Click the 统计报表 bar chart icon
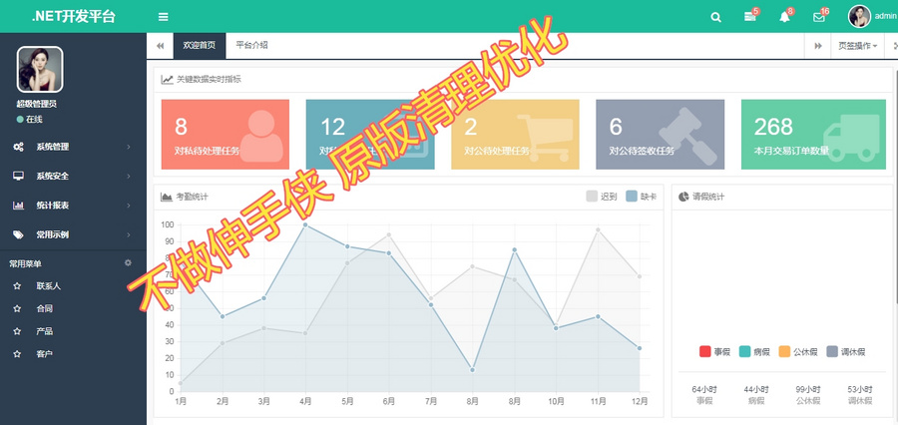The width and height of the screenshot is (898, 425). point(18,206)
